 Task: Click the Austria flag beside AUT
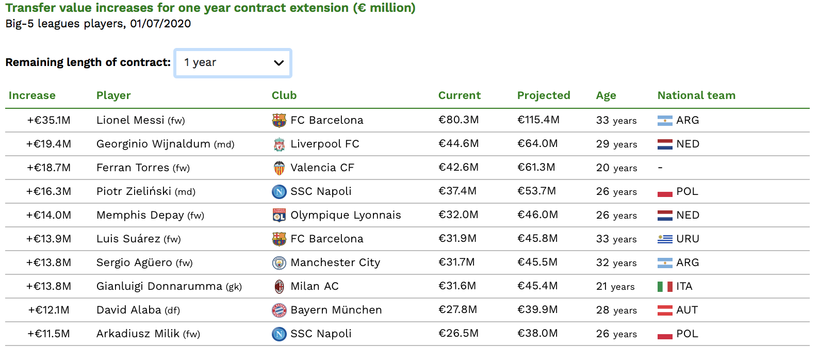click(x=665, y=310)
